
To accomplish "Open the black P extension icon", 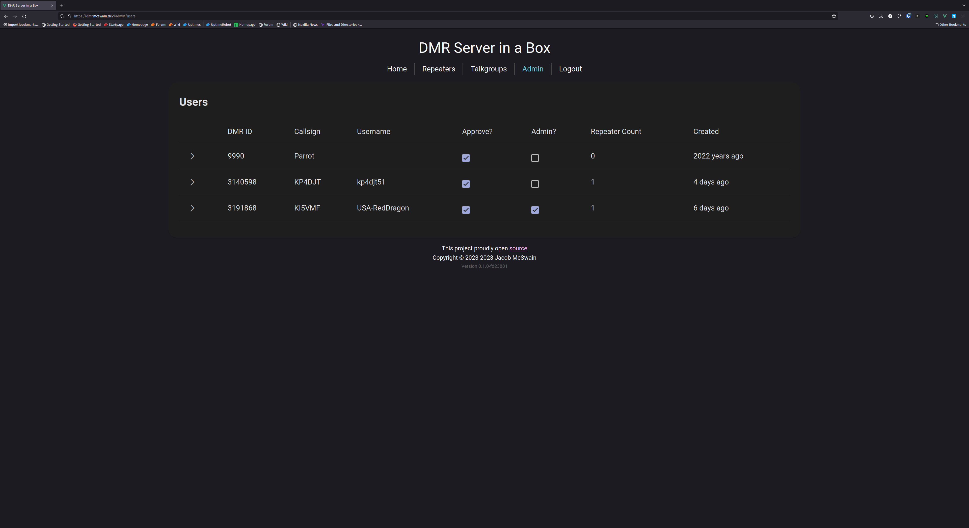I will pyautogui.click(x=918, y=16).
